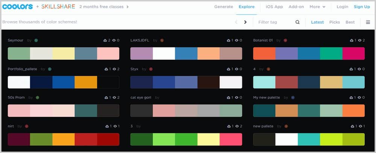Viewport: 376px width, 153px height.
Task: Select pink swatch in palette 3
Action: point(231,139)
